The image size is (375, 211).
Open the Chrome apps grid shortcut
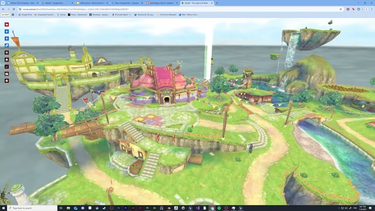click(x=13, y=14)
